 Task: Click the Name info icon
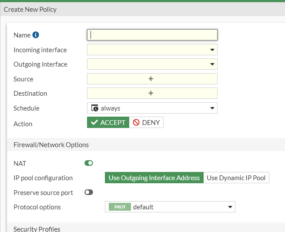click(x=36, y=35)
